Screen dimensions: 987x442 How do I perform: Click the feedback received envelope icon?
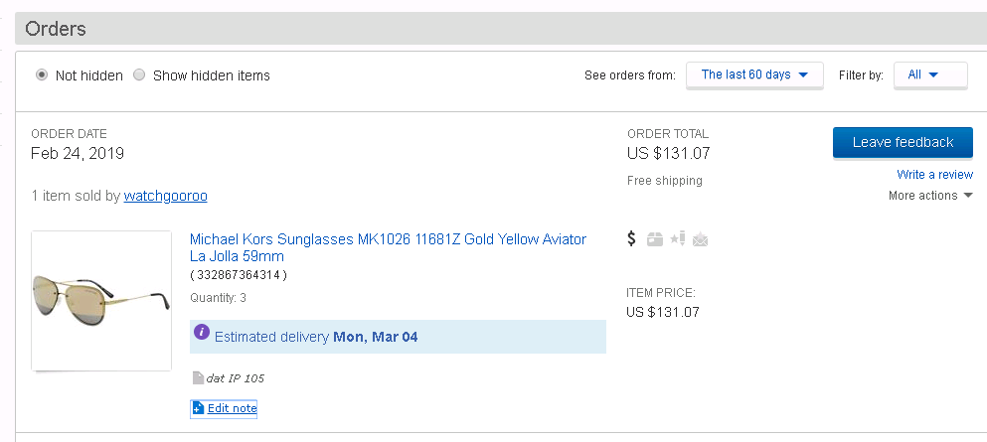[700, 239]
